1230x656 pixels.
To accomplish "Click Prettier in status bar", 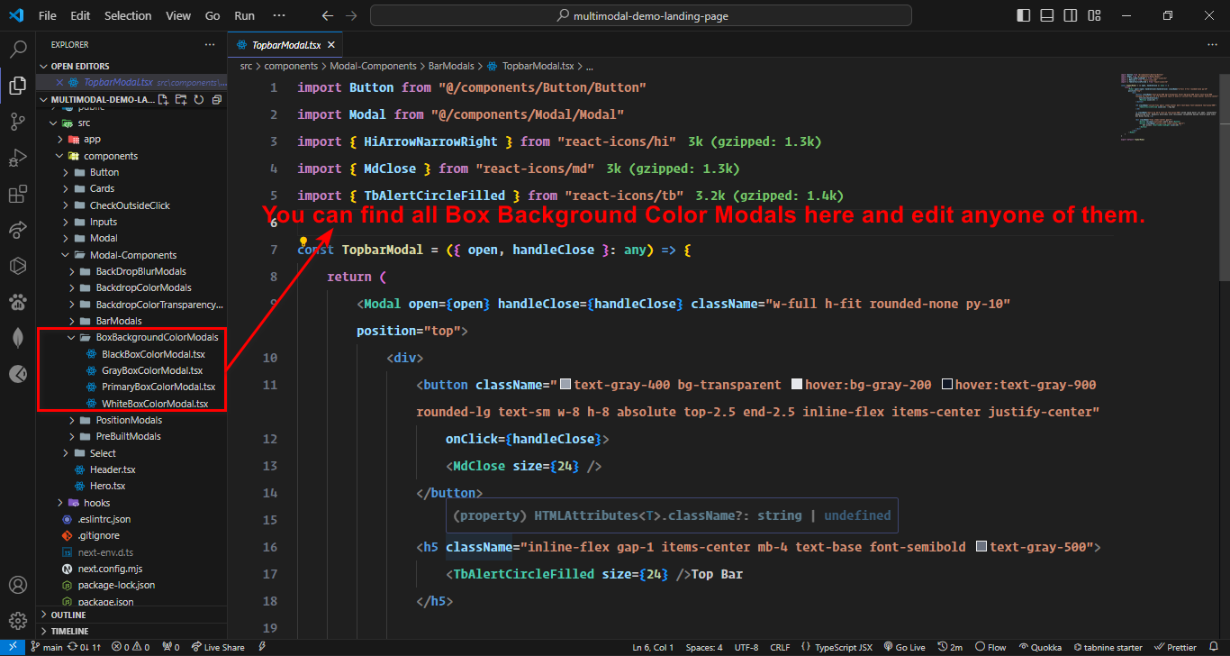I will pos(1174,647).
